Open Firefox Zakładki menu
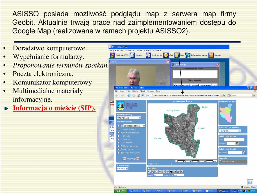Screen dimensions: 257x193 [x=142, y=91]
